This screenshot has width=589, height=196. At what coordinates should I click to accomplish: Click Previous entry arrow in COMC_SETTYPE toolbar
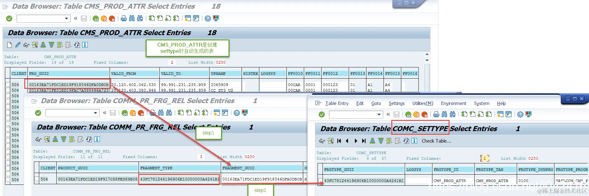click(347, 141)
